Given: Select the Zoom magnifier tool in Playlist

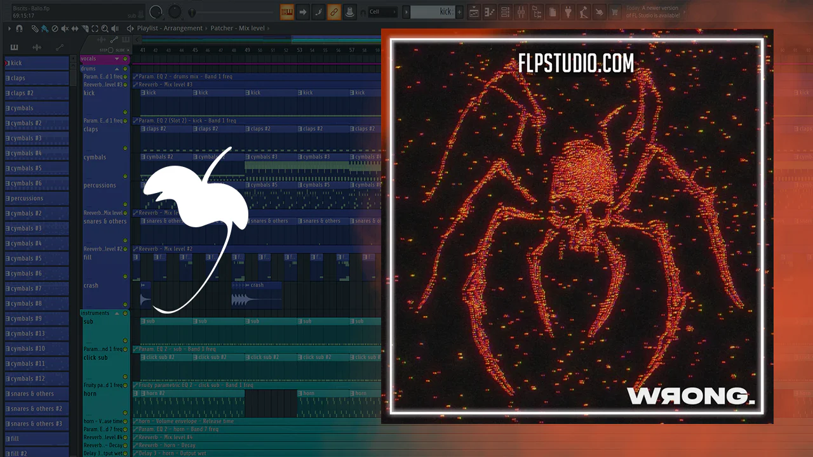Looking at the screenshot, I should 105,29.
